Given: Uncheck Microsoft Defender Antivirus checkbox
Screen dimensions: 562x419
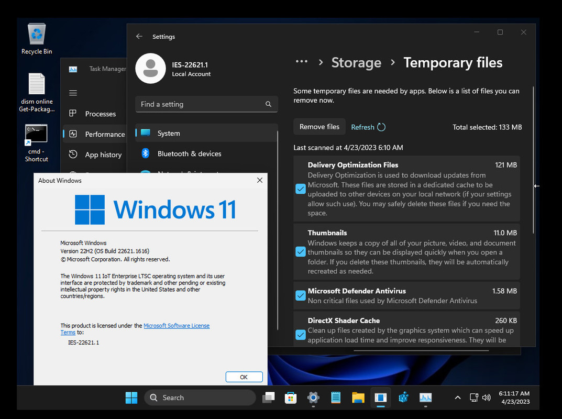Looking at the screenshot, I should (300, 295).
